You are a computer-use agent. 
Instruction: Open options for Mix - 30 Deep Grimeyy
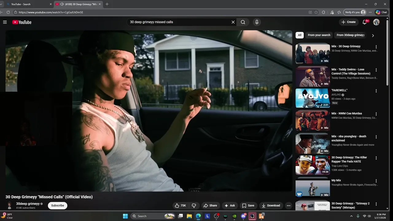(x=376, y=47)
